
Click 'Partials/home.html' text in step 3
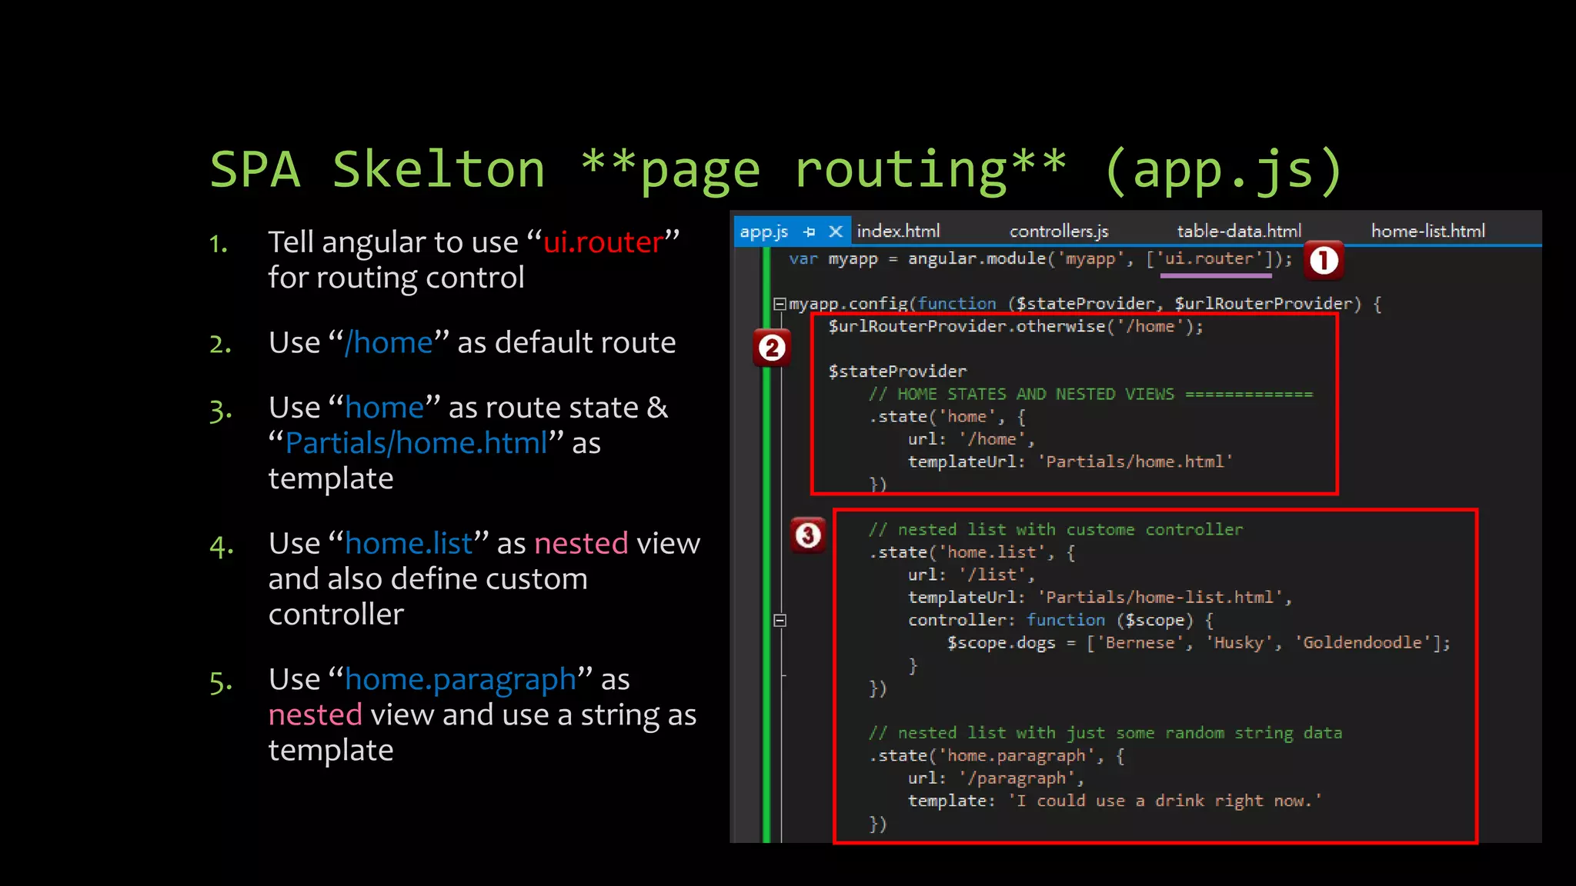click(x=416, y=443)
